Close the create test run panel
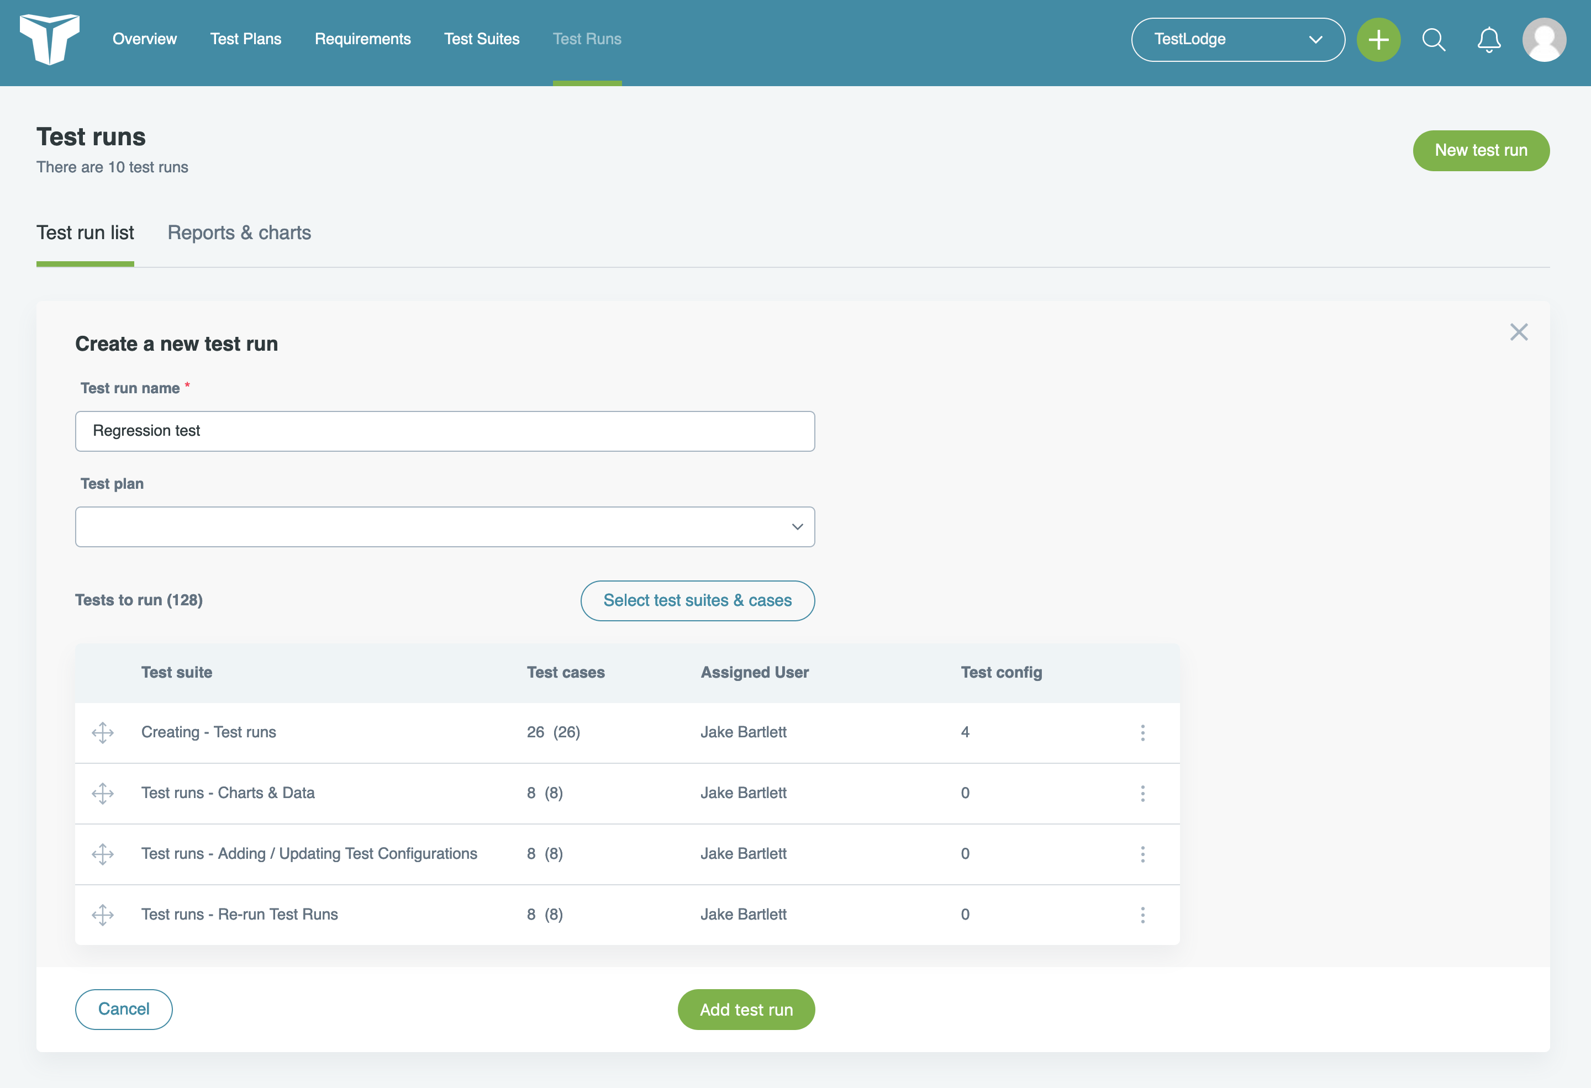This screenshot has height=1088, width=1591. tap(1519, 332)
